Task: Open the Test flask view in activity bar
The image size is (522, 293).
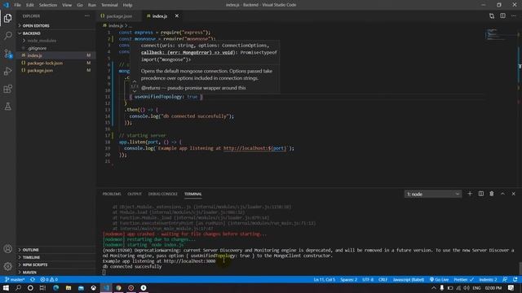Action: [7, 107]
